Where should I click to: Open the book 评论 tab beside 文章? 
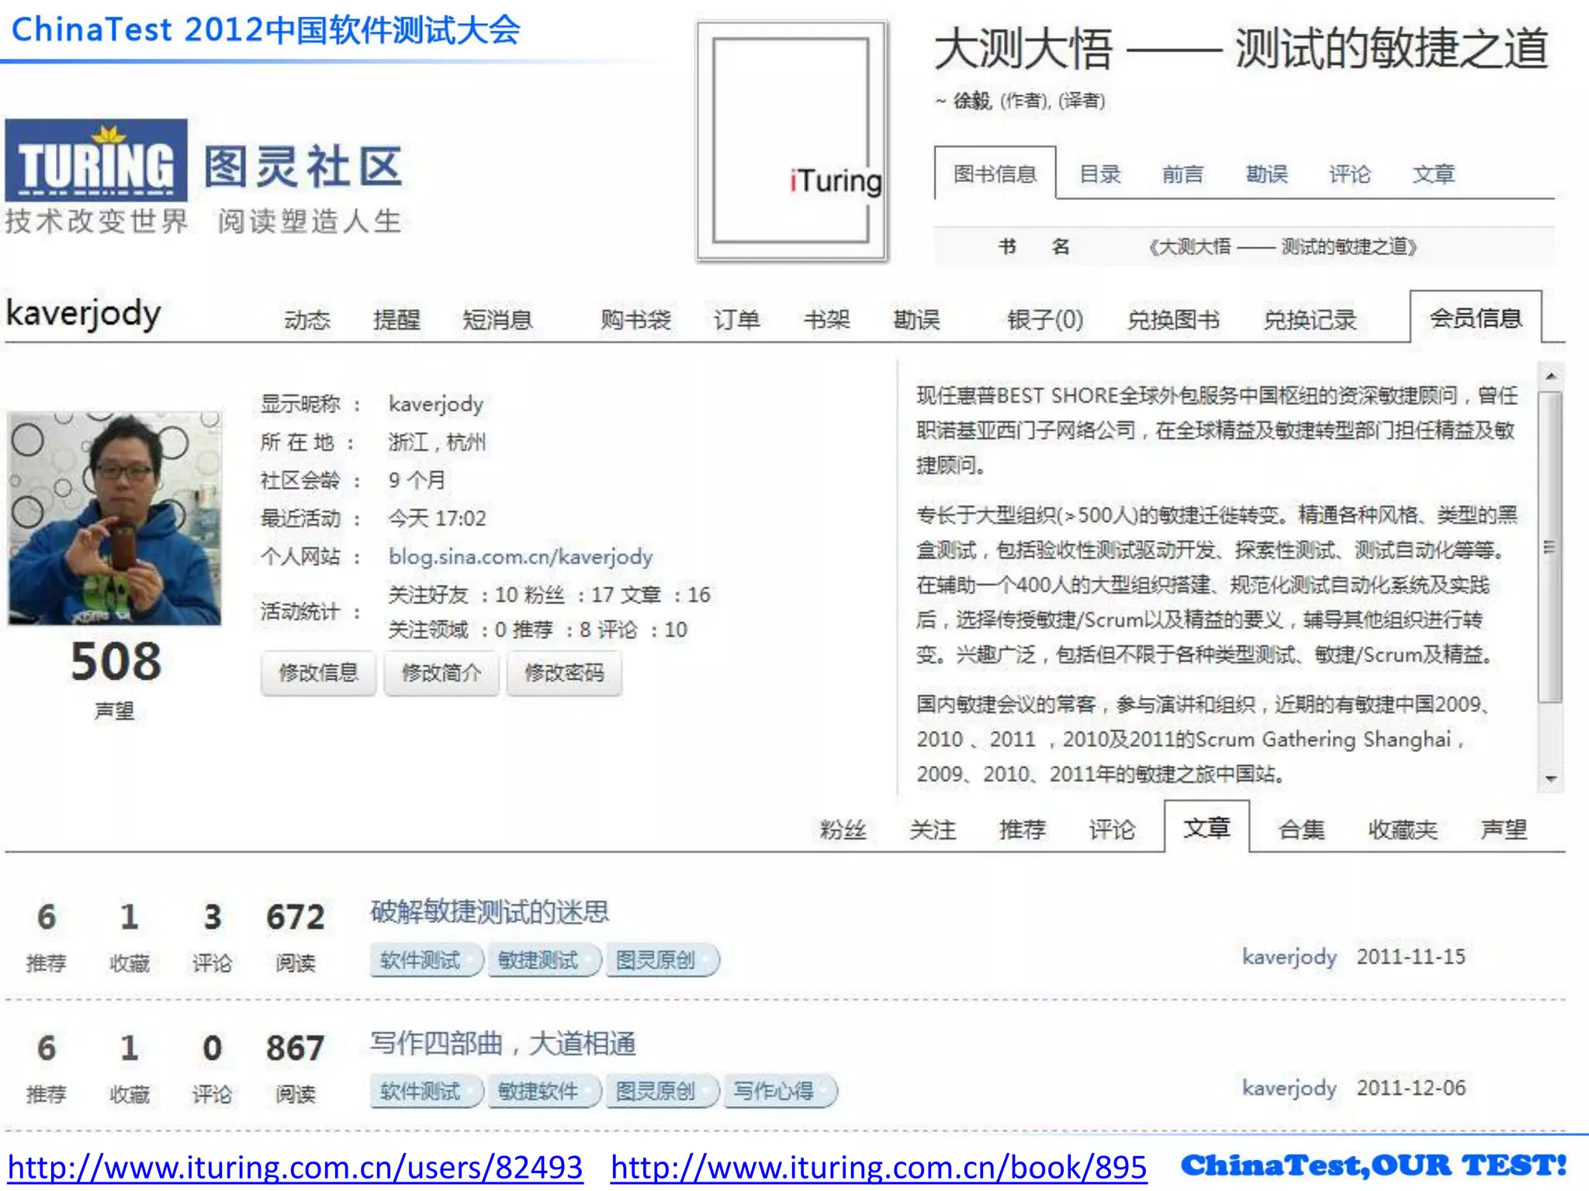pos(1350,174)
